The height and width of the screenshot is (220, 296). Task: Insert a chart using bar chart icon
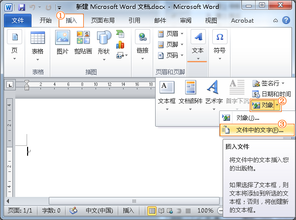(x=120, y=45)
